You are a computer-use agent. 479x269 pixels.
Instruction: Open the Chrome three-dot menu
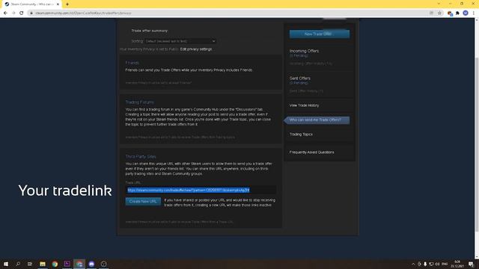coord(474,13)
